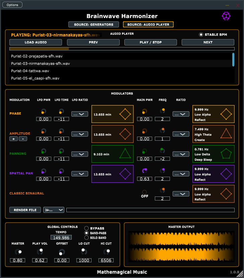Click the Phase LFO diamond shape display
The width and height of the screenshot is (244, 278).
point(112,114)
